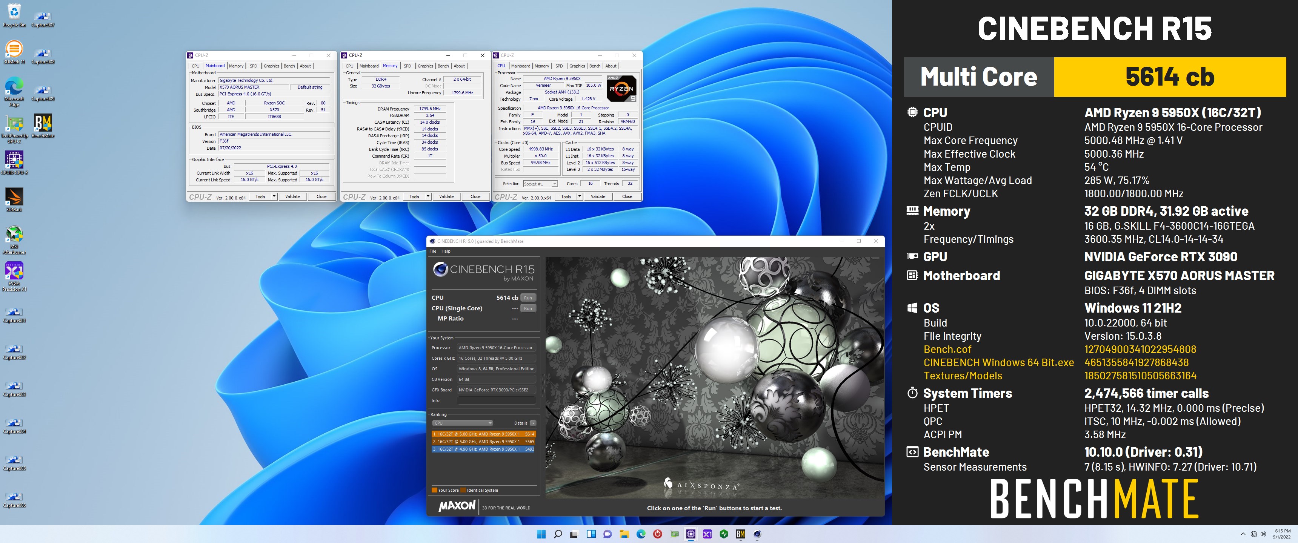Switch to Bench tab in Memory CPU-Z window
This screenshot has width=1298, height=543.
coord(443,66)
